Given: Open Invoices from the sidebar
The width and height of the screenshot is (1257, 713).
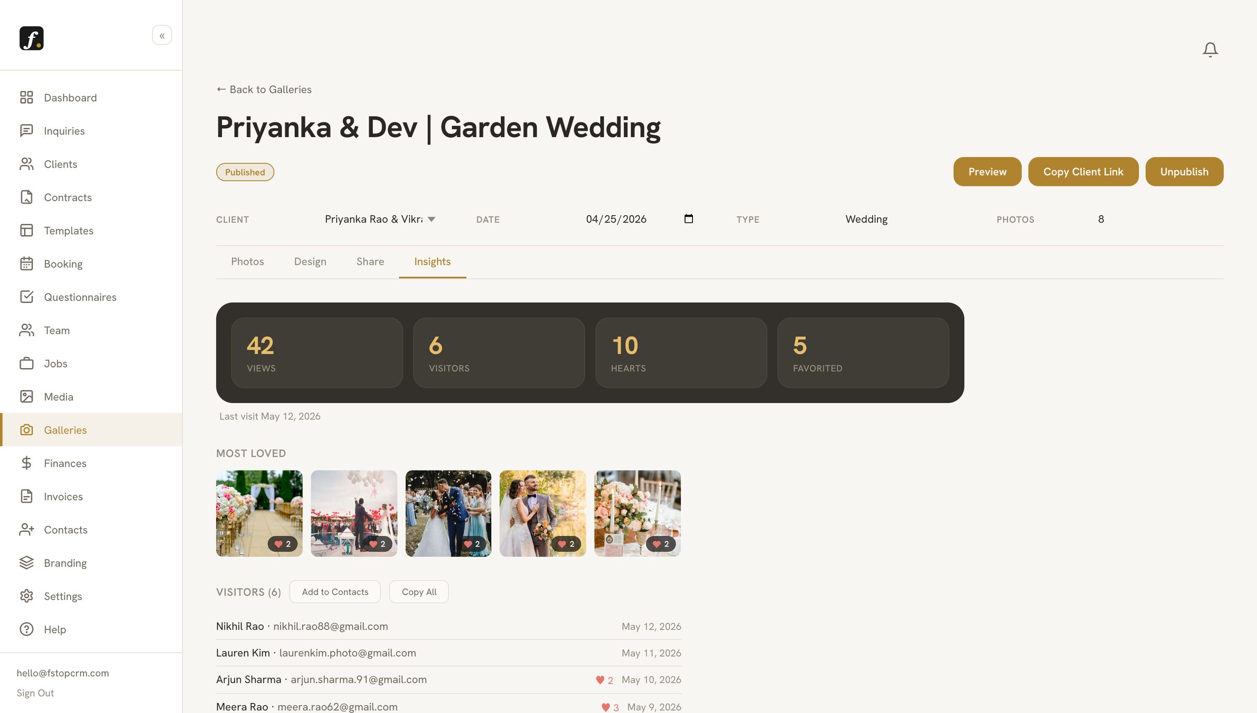Looking at the screenshot, I should (x=91, y=496).
